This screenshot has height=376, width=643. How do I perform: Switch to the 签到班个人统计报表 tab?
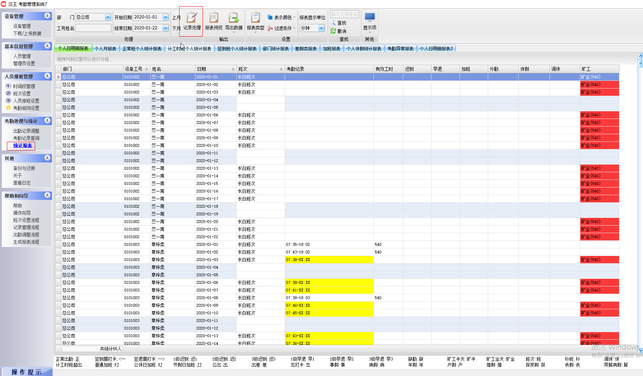[x=237, y=49]
